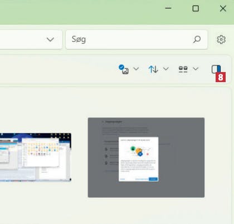Click empty gallery area below the thumbnails
This screenshot has height=224, width=234.
tap(115, 211)
